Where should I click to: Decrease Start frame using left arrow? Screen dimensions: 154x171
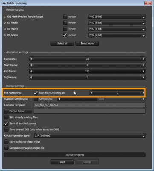(31, 65)
